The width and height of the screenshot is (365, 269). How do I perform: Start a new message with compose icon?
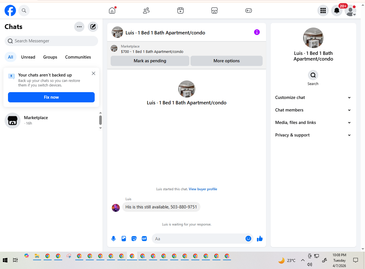93,27
